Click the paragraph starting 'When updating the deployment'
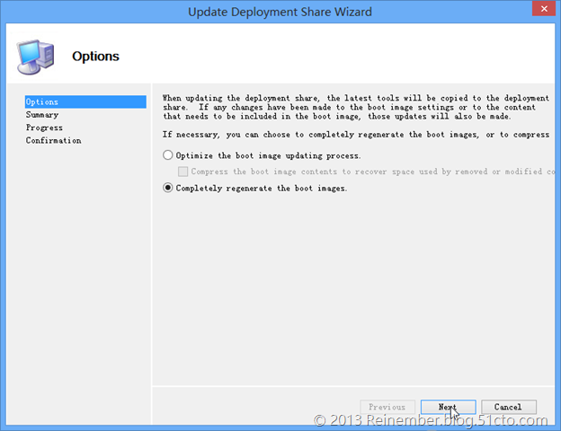 (x=356, y=107)
